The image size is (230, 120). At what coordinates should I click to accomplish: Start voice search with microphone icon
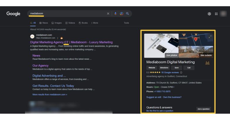pyautogui.click(x=115, y=13)
